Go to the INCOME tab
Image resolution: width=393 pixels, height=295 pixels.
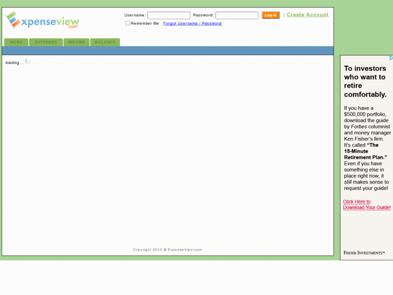[x=76, y=42]
